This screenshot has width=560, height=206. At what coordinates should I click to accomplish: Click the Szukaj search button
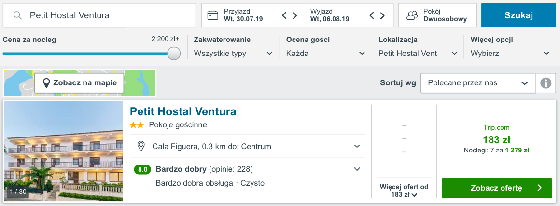518,15
